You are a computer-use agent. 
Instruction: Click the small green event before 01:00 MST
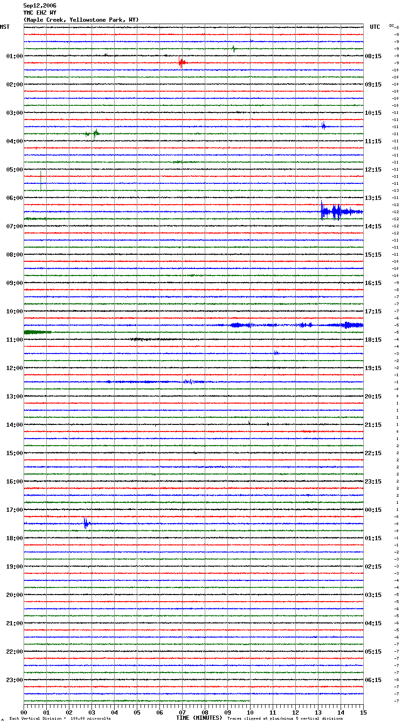click(234, 48)
